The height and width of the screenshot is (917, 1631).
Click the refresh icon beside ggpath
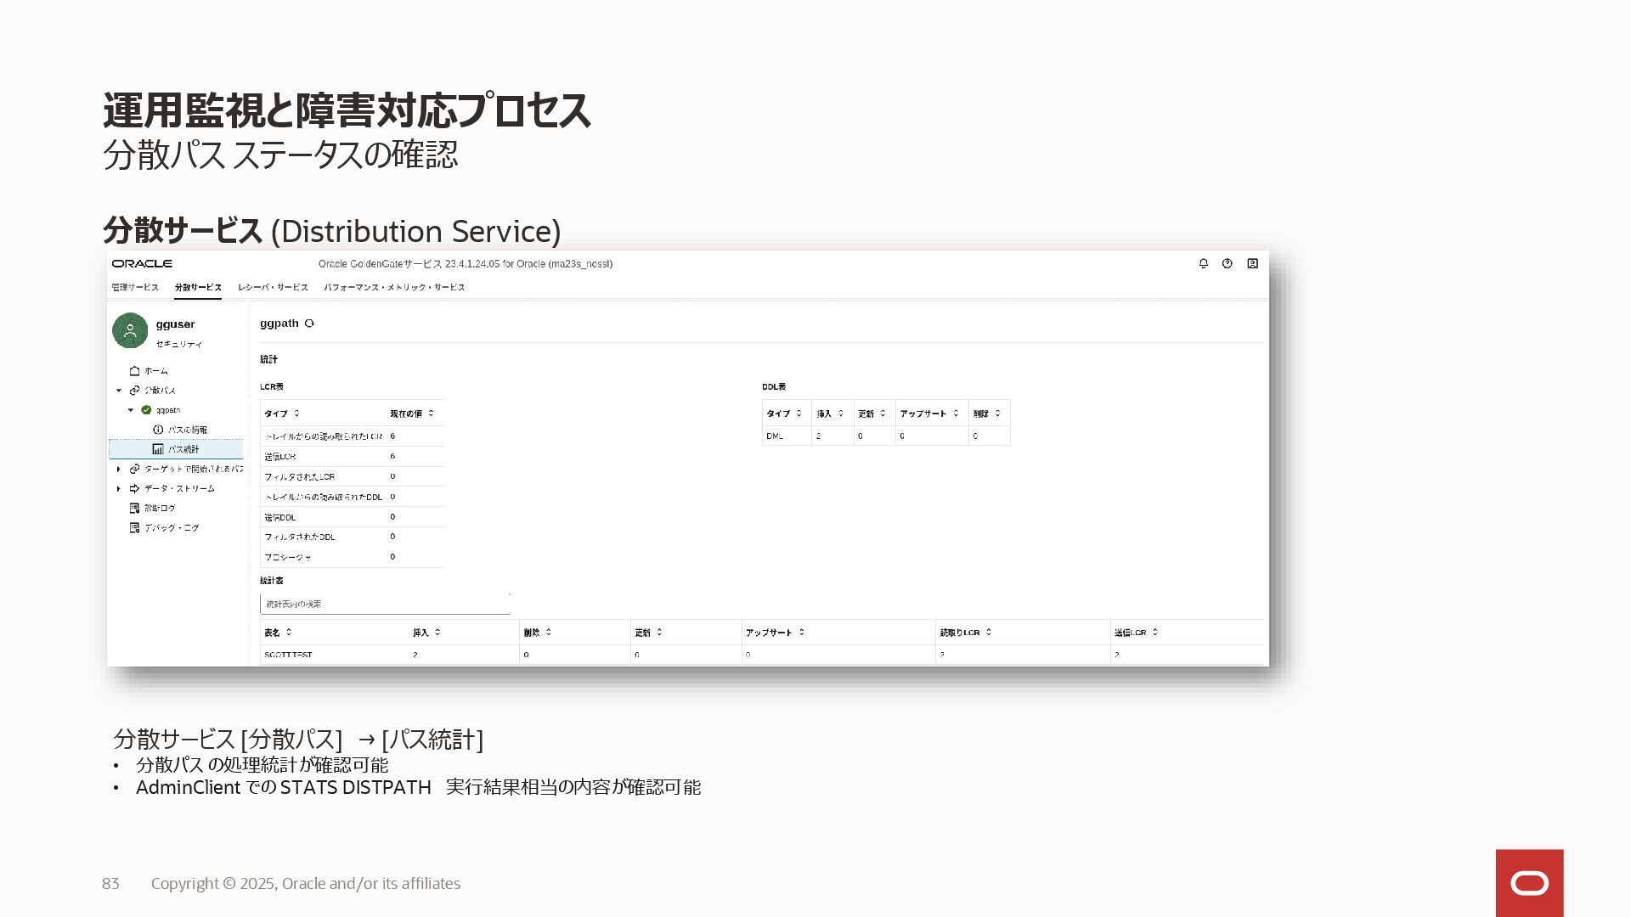pos(309,323)
